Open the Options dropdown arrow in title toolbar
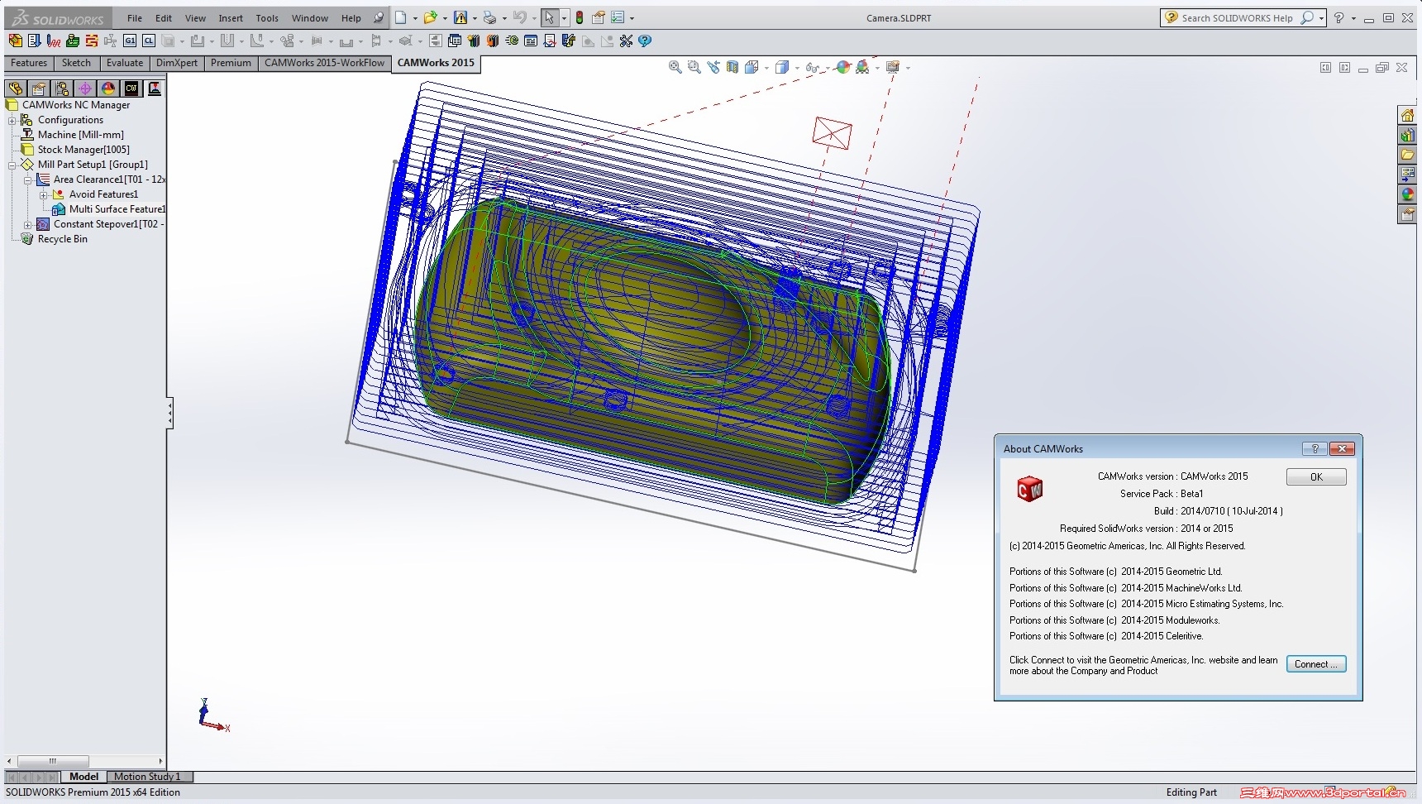This screenshot has height=804, width=1422. tap(632, 18)
